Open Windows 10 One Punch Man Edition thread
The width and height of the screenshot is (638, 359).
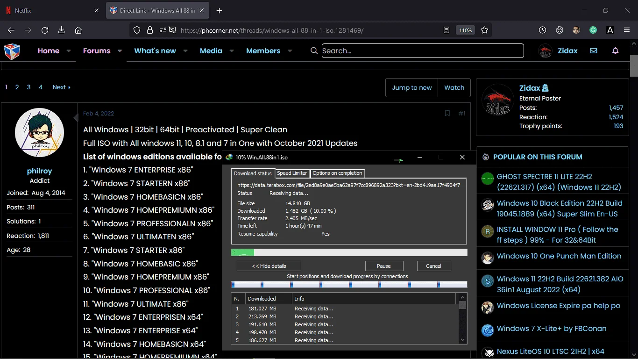(559, 256)
